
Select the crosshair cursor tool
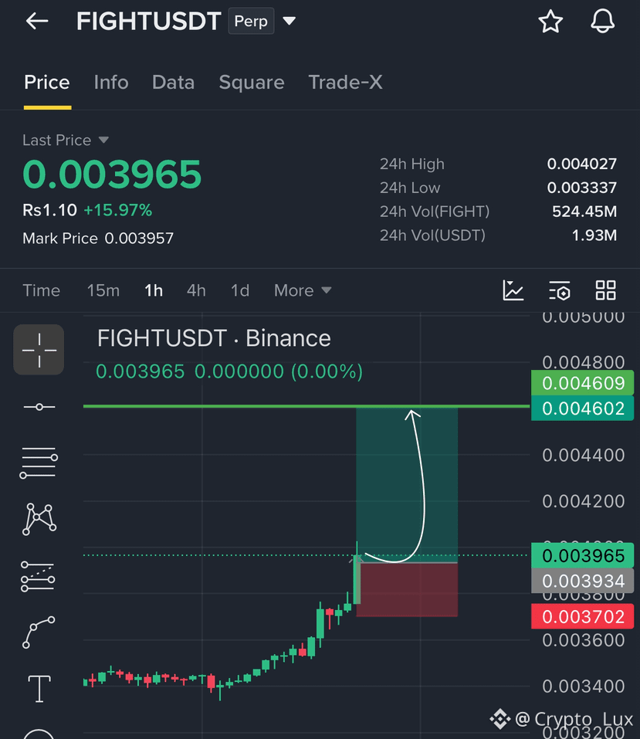(x=39, y=350)
